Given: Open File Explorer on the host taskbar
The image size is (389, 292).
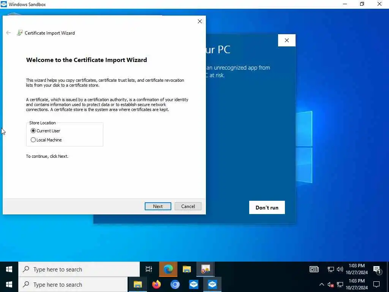Looking at the screenshot, I should [x=138, y=284].
